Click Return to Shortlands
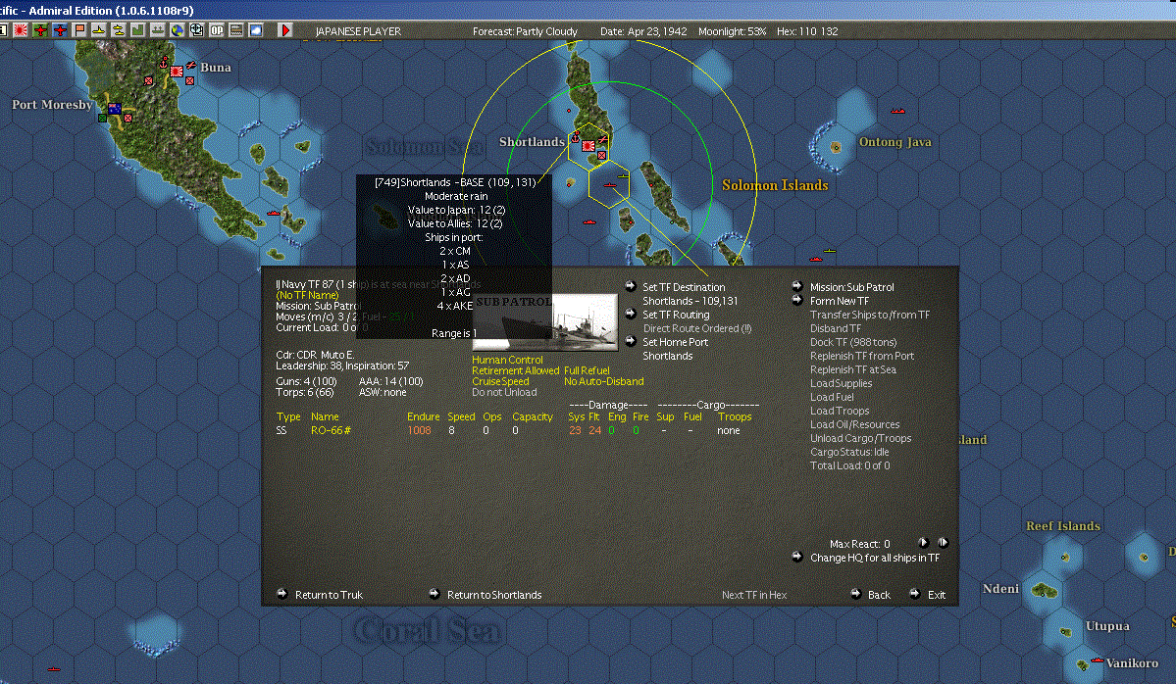This screenshot has width=1176, height=684. [494, 595]
